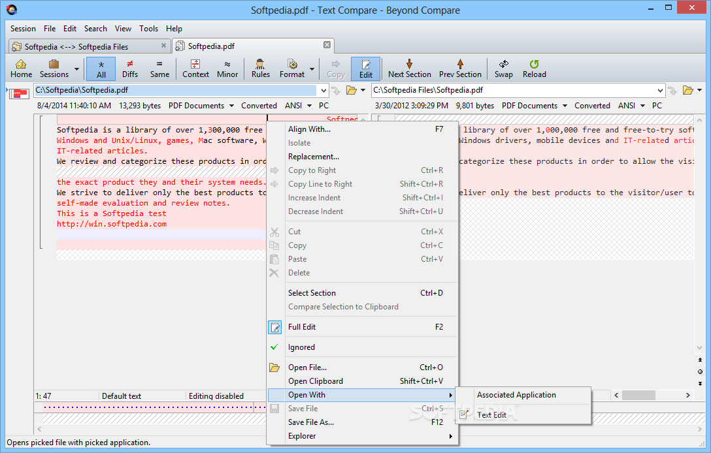Toggle the All display filter

tap(101, 69)
